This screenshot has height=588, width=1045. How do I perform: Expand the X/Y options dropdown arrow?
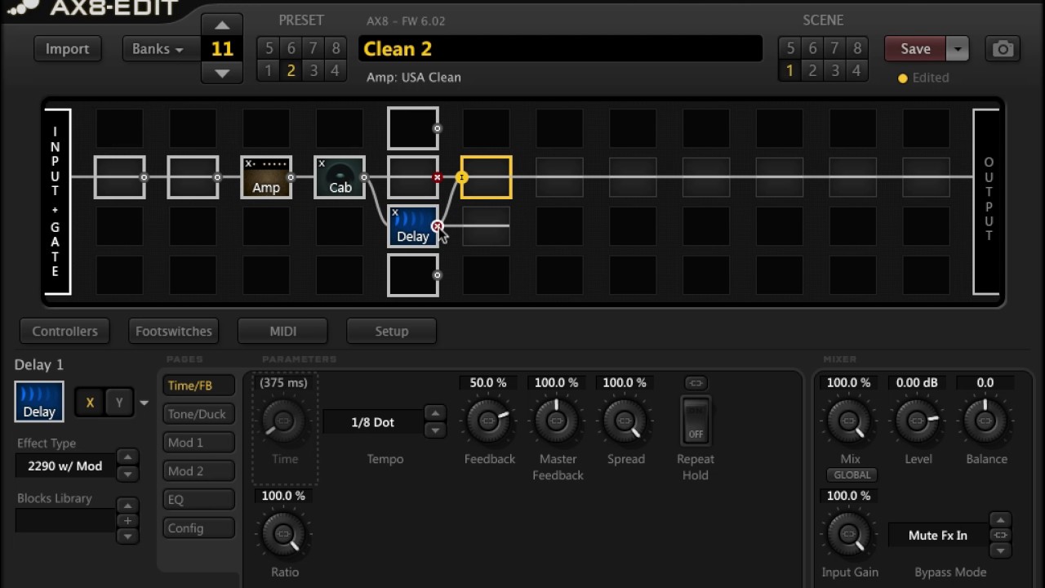pos(145,403)
